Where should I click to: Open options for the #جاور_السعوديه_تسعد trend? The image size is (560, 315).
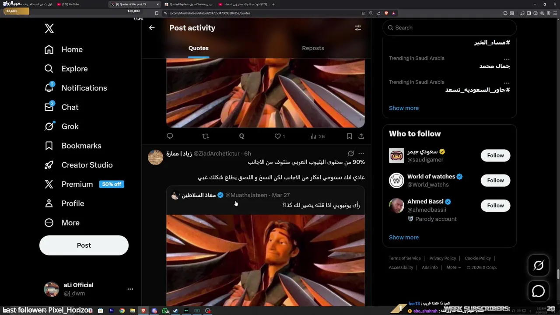point(506,83)
